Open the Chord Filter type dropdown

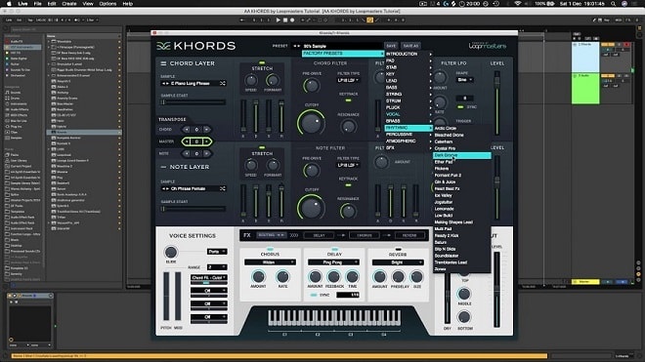(x=349, y=81)
